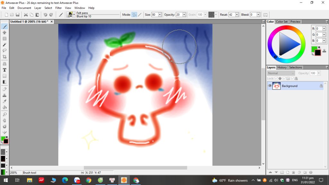Toggle second Lock checkbox in Layers panel
The image size is (329, 185).
coord(284,78)
